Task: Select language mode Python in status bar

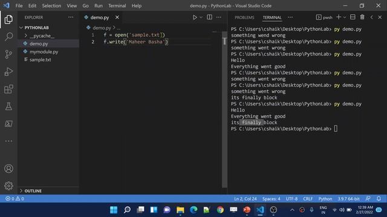Action: coord(325,198)
